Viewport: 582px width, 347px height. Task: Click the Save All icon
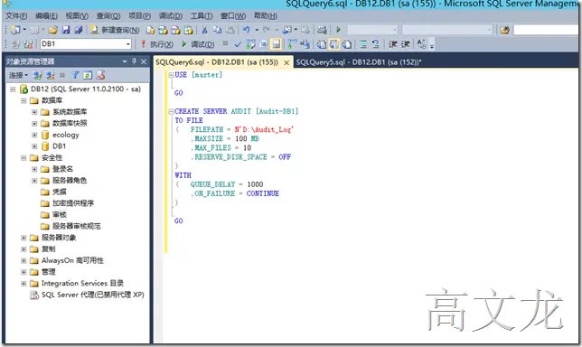79,30
